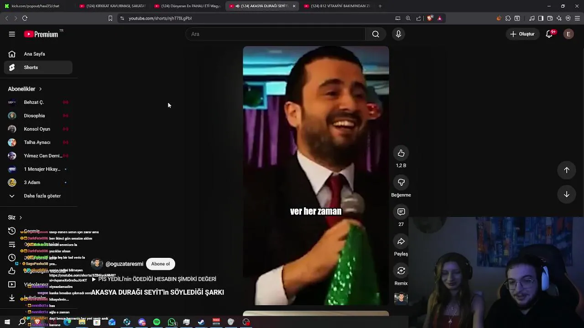This screenshot has height=328, width=584.
Task: Open the account avatar menu
Action: click(568, 34)
